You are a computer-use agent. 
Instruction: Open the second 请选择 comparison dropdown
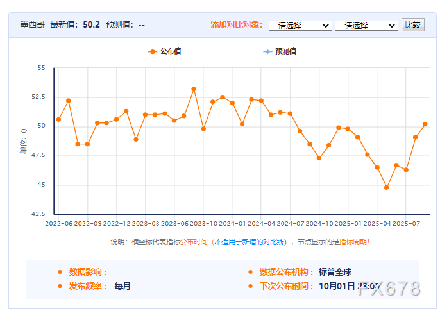coord(366,26)
